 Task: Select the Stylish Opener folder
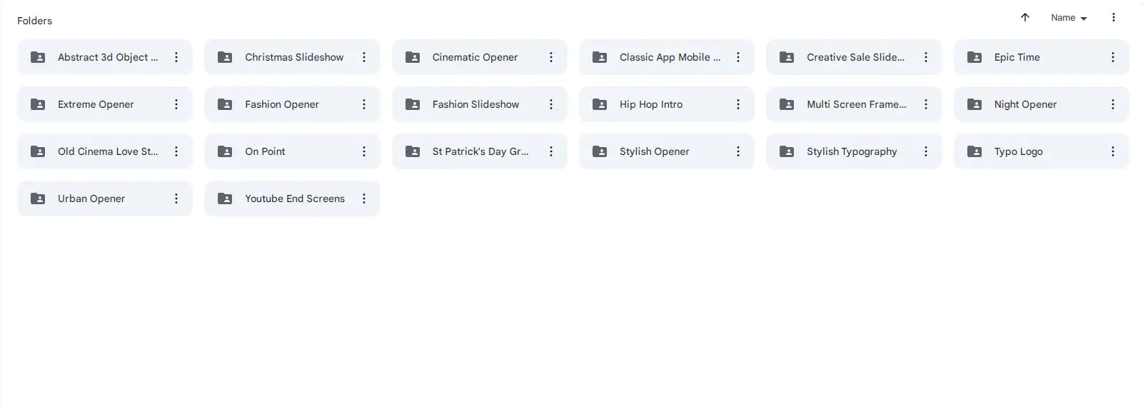tap(654, 151)
